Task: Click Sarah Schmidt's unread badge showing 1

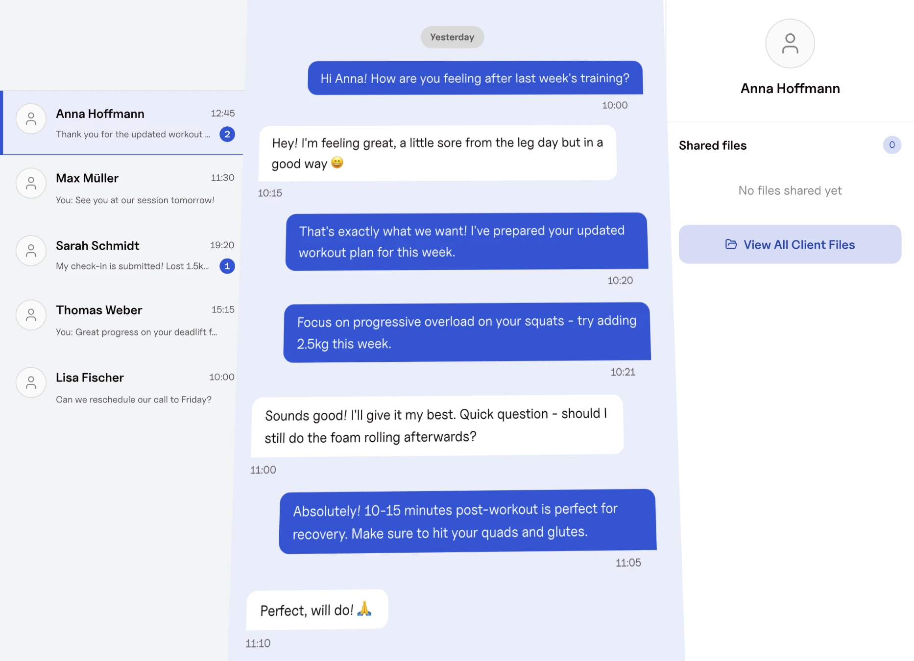Action: [x=227, y=266]
